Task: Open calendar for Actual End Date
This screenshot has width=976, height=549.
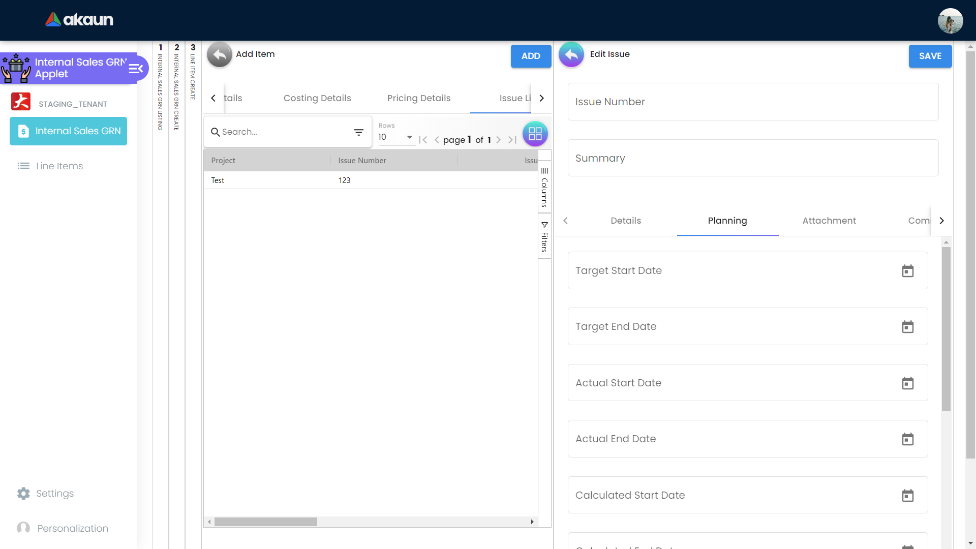Action: pyautogui.click(x=907, y=439)
